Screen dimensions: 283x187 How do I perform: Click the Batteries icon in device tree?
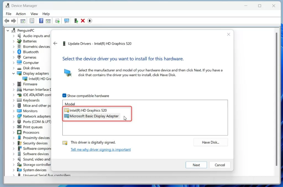click(x=19, y=41)
